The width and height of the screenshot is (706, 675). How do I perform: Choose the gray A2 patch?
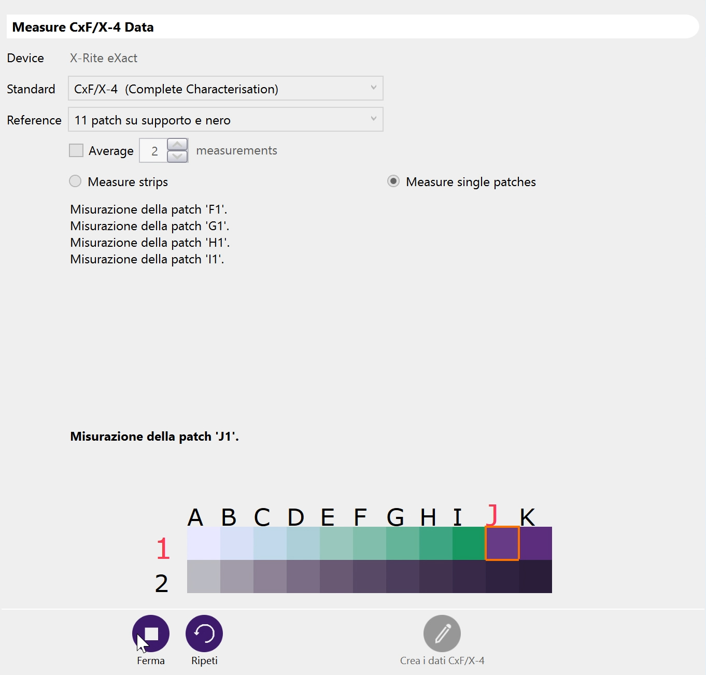[204, 576]
